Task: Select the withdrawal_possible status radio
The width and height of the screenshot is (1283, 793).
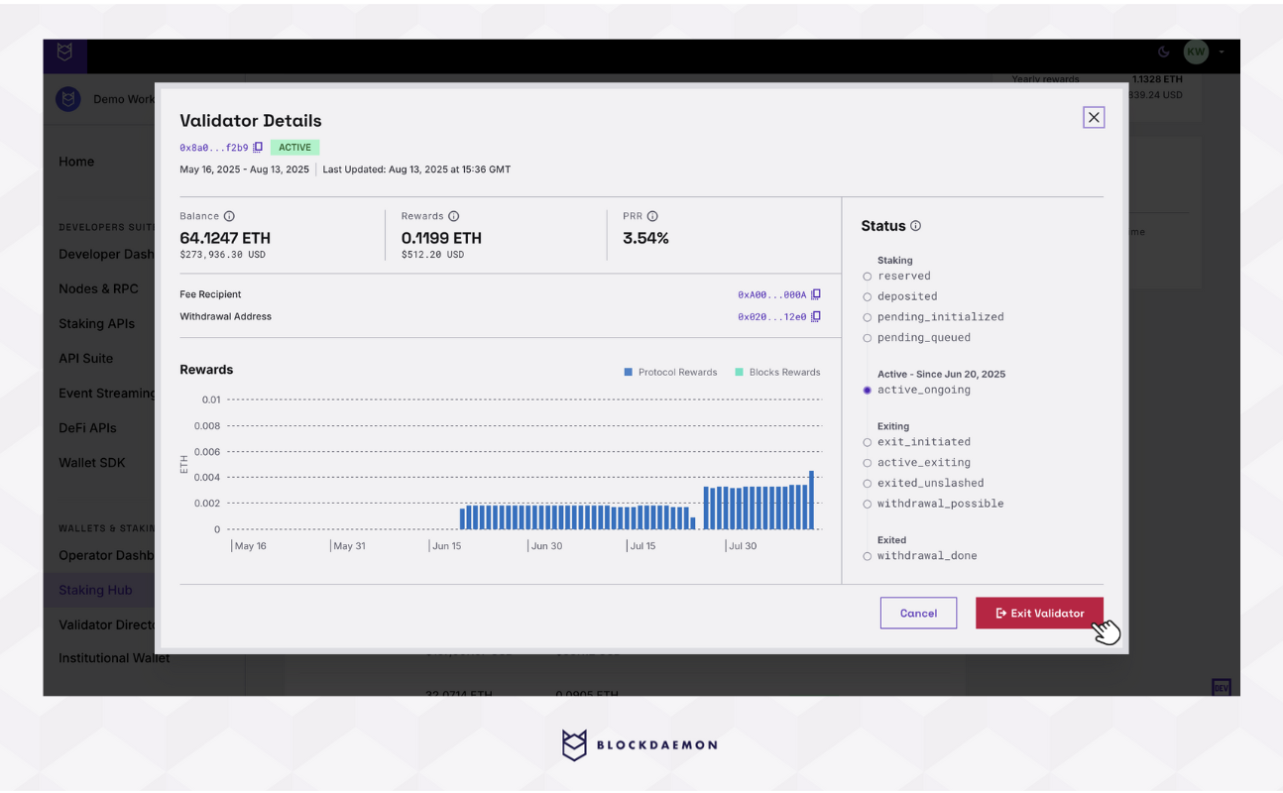Action: tap(868, 505)
